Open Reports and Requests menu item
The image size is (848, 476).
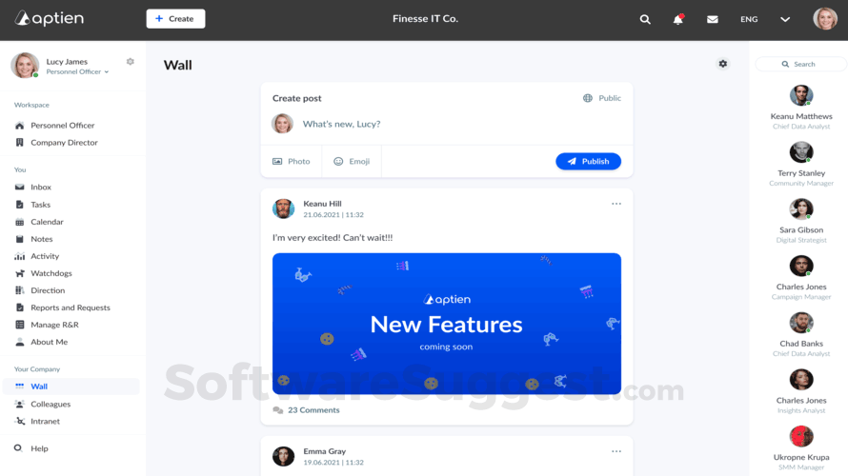71,307
